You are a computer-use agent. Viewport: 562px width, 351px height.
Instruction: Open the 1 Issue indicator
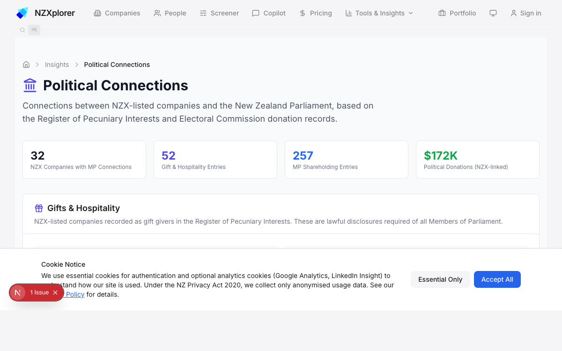tap(39, 292)
